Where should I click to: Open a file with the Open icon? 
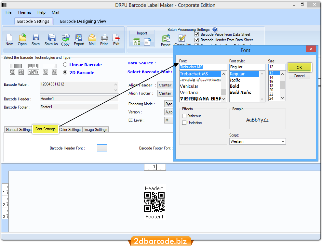(22, 40)
